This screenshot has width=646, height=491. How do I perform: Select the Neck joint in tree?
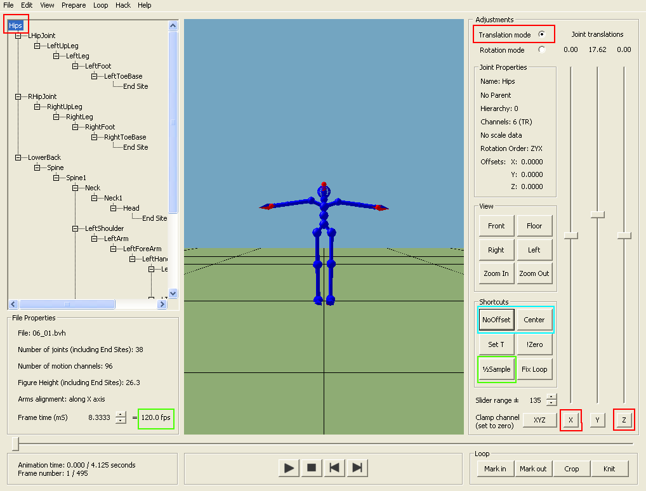[93, 188]
